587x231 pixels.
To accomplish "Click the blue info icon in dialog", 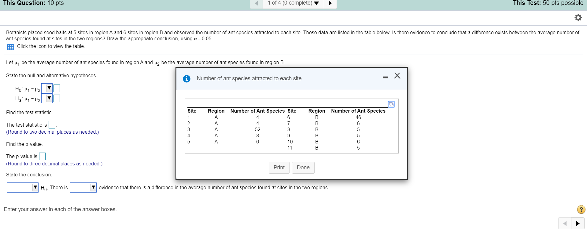I will (186, 79).
